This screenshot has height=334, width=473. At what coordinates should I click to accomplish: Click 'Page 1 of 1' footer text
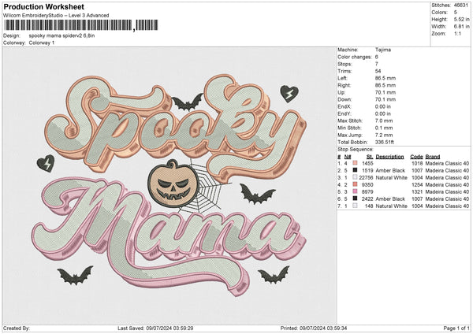pyautogui.click(x=456, y=328)
